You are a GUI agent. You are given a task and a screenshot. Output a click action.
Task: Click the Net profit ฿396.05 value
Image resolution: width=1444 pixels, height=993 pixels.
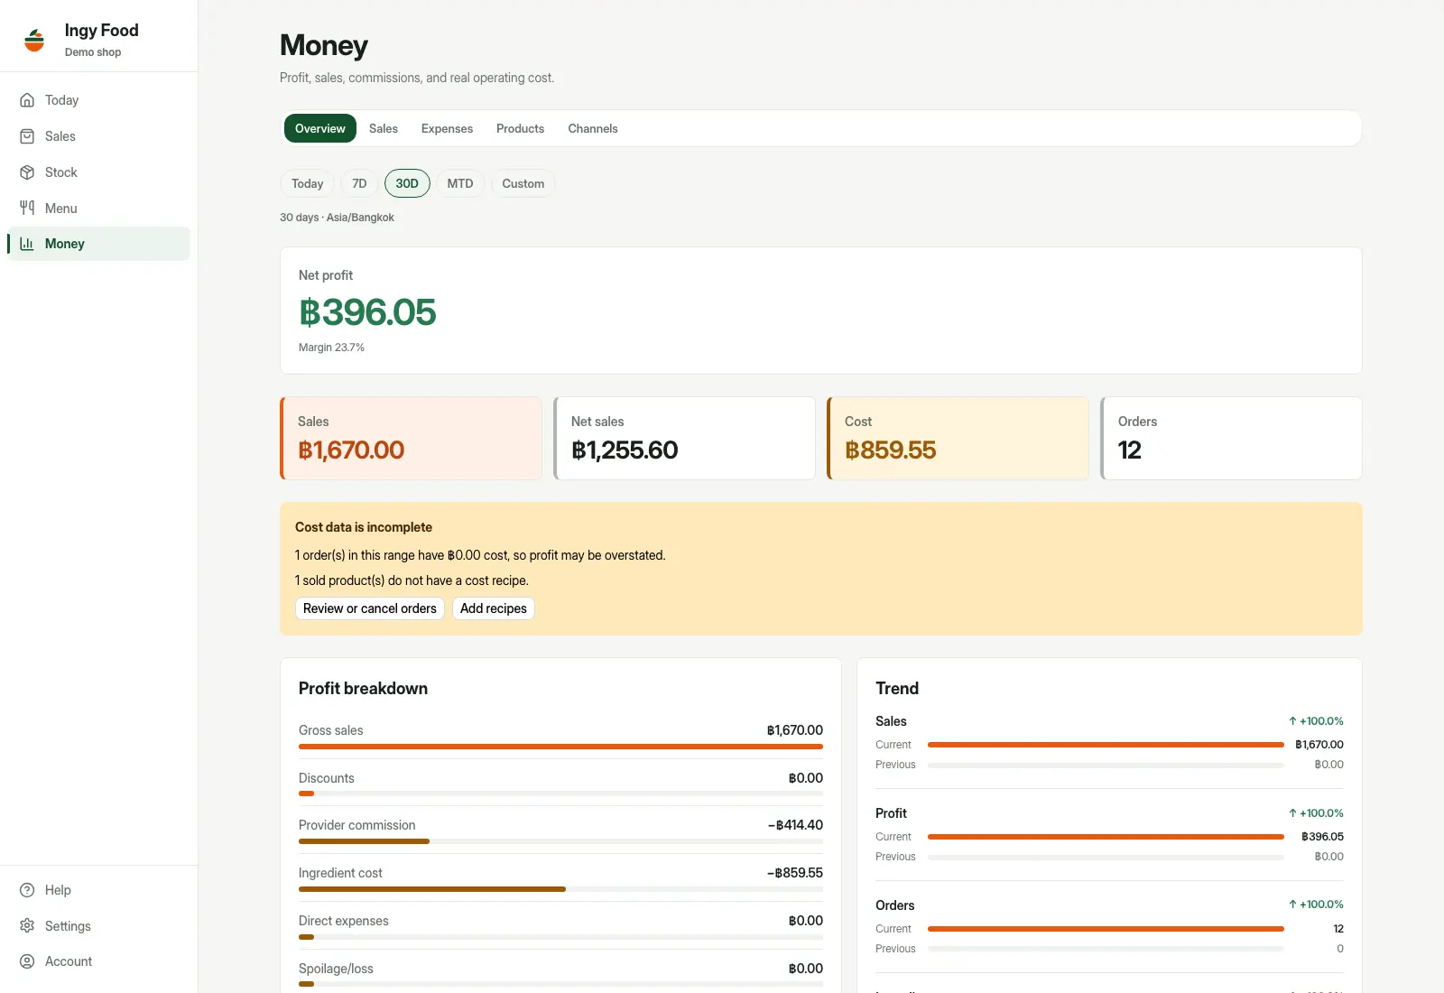coord(367,312)
